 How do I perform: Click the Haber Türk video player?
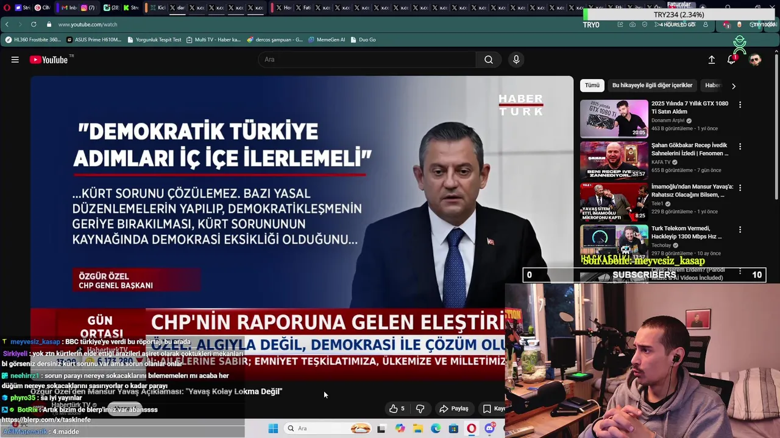(302, 228)
